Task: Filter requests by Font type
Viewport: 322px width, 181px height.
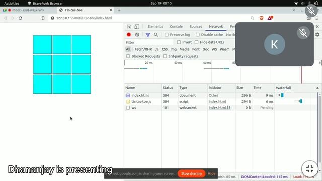Action: pyautogui.click(x=196, y=49)
